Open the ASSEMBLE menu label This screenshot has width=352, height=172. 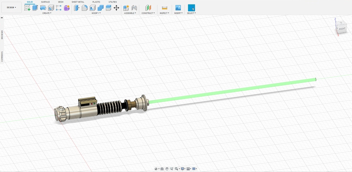130,13
